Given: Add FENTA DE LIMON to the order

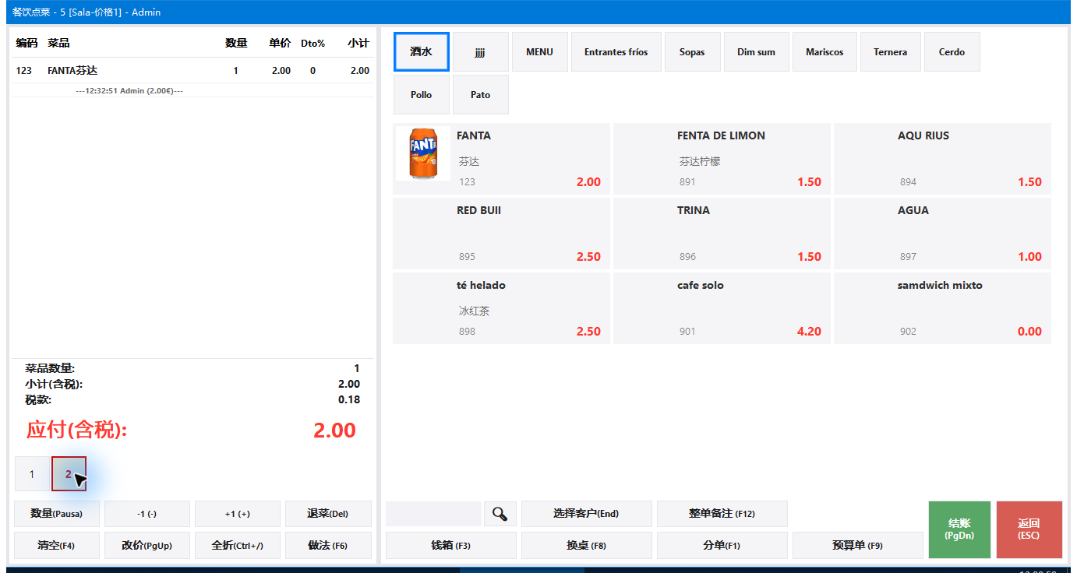Looking at the screenshot, I should point(722,159).
